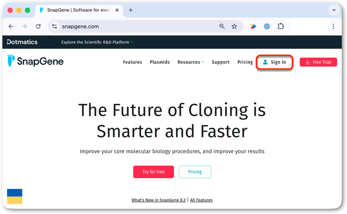Expand Explore the Scientific R&D Platform menu
347x214 pixels.
pos(97,42)
